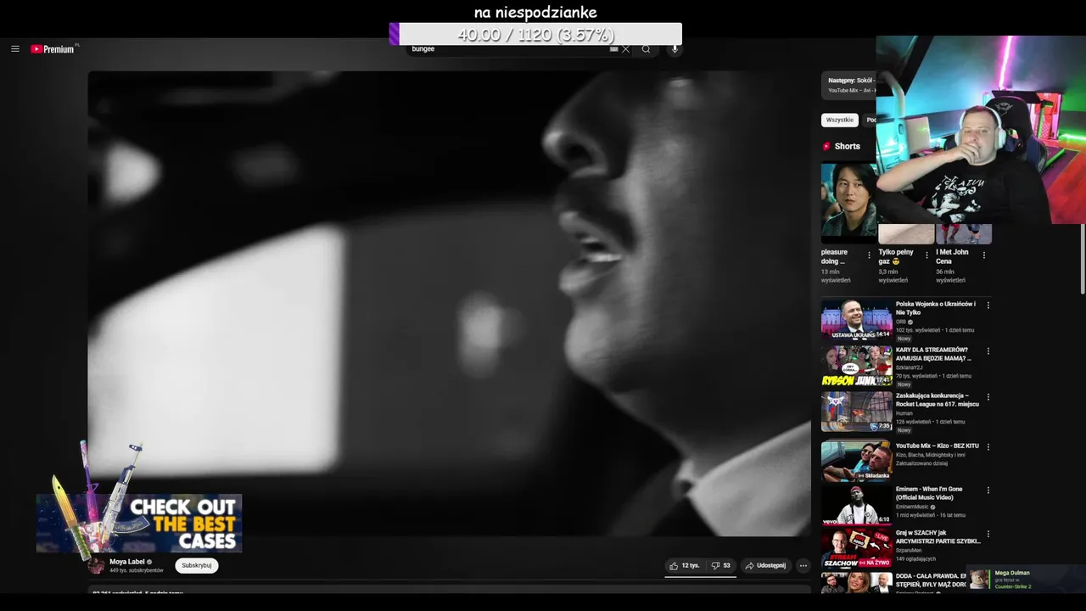
Task: Open options for 'pleasure doing' short
Action: (869, 255)
